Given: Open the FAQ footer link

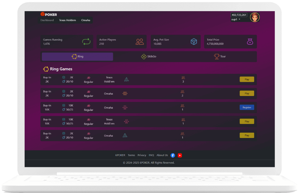Looking at the screenshot, I should pyautogui.click(x=151, y=155).
